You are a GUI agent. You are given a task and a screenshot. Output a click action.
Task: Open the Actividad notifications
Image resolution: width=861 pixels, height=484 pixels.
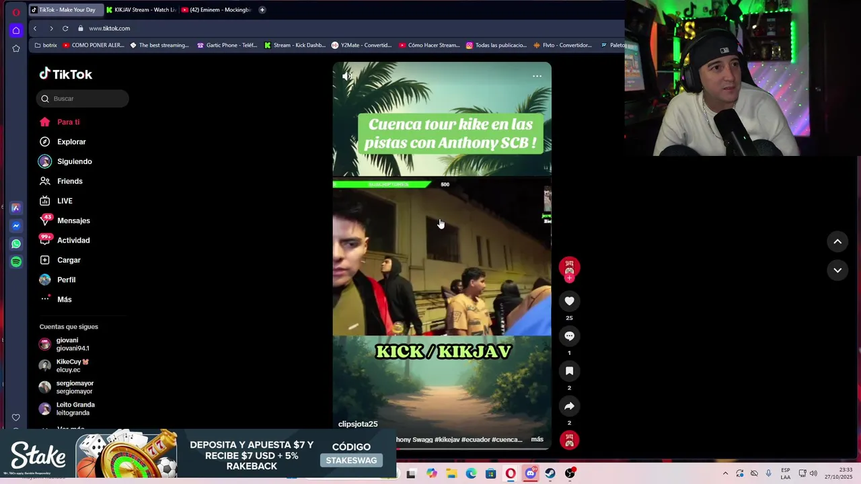click(x=65, y=241)
